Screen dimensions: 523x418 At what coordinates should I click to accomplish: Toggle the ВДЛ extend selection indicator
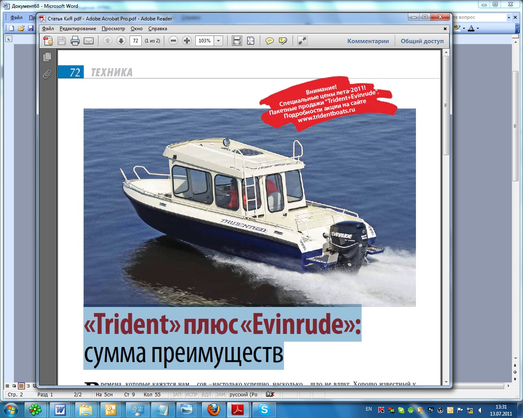coord(206,395)
